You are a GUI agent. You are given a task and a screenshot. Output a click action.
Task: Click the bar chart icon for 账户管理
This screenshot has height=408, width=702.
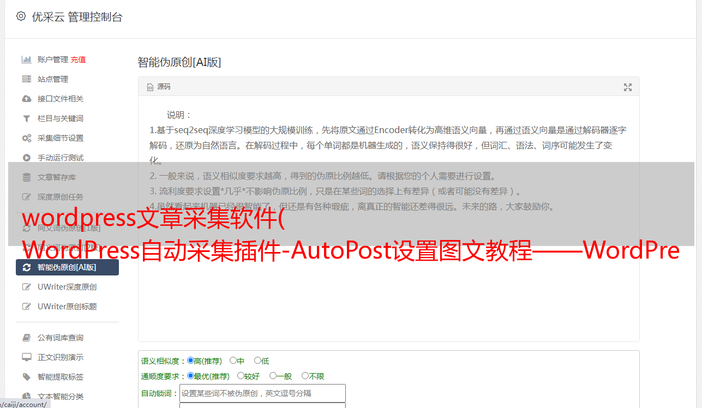(26, 59)
